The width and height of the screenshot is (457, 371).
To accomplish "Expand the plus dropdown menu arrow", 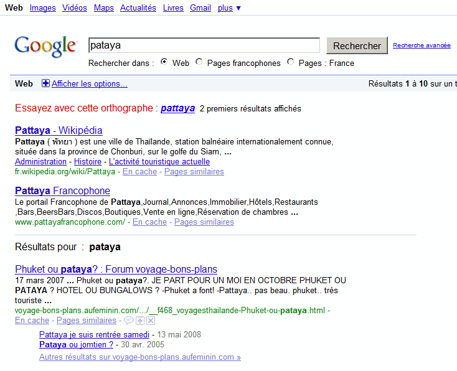I will (238, 9).
